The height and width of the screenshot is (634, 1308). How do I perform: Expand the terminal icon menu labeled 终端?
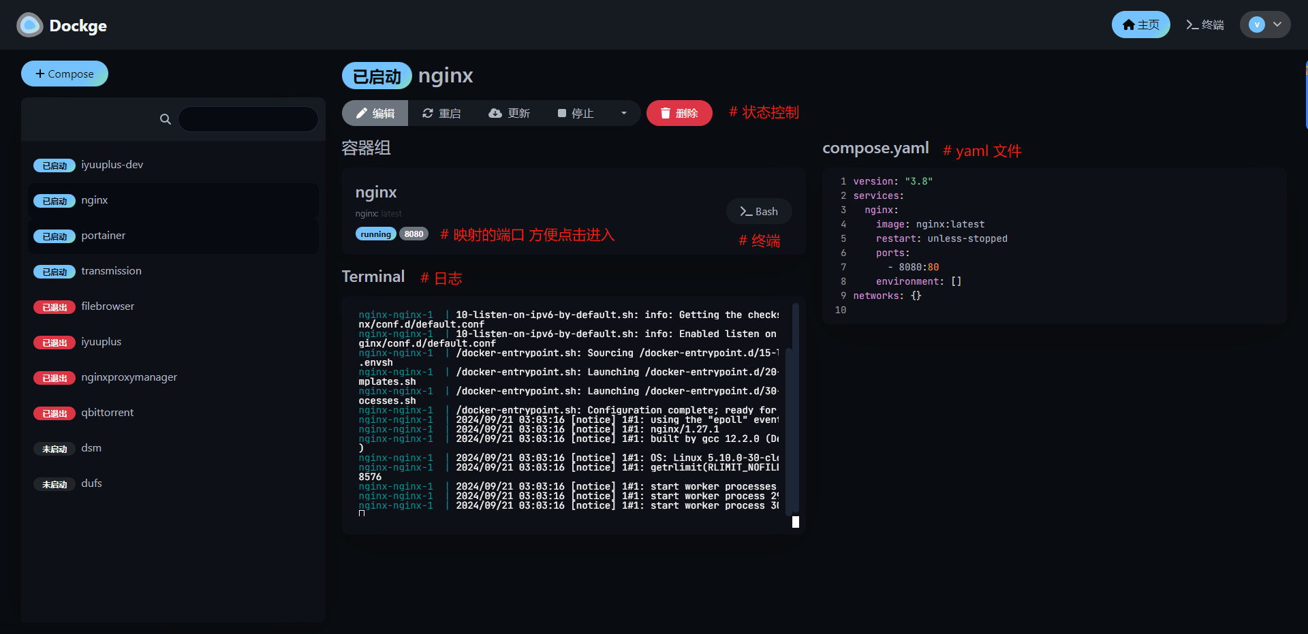(x=1205, y=24)
